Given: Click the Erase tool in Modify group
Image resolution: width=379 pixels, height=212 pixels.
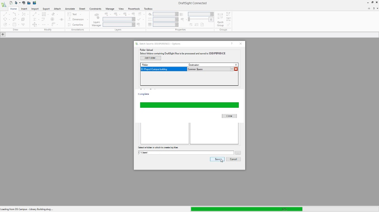Looking at the screenshot, I should coord(53,14).
